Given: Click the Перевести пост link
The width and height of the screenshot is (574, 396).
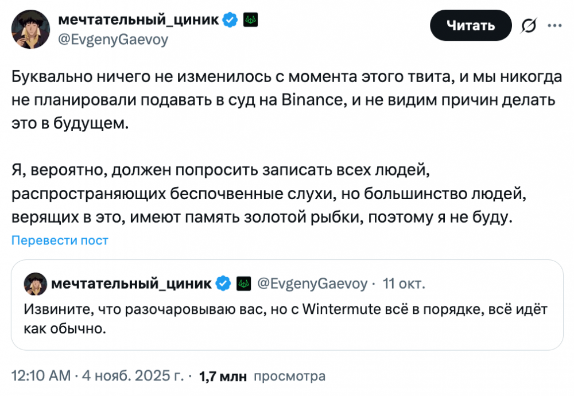Looking at the screenshot, I should 60,240.
